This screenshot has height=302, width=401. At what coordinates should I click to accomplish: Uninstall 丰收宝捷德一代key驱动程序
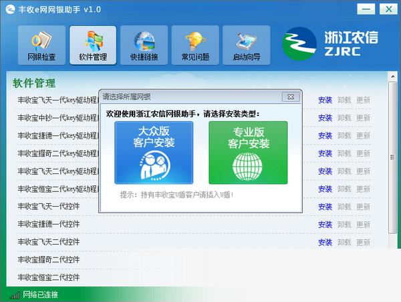344,135
